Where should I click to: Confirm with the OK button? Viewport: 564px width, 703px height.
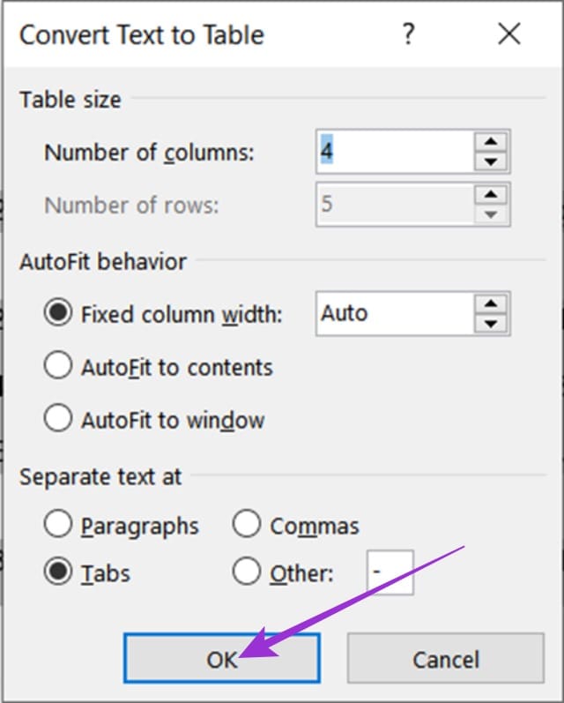click(x=222, y=659)
